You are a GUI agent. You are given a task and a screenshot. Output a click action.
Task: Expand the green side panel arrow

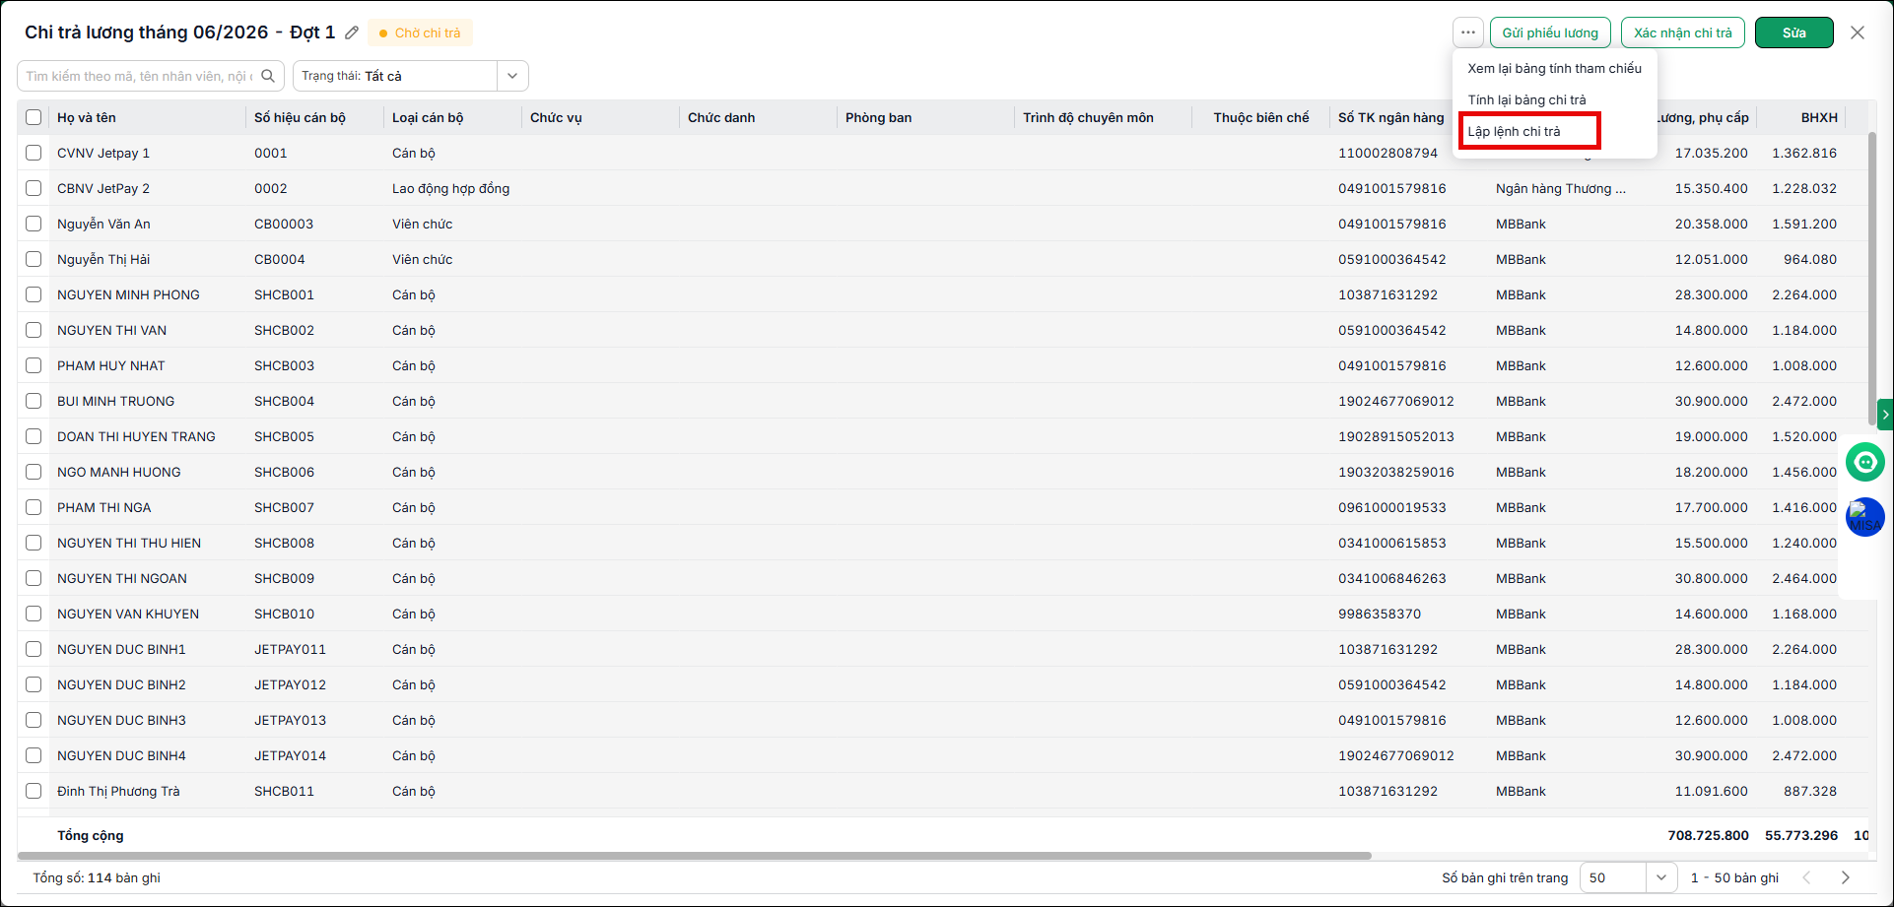pyautogui.click(x=1885, y=415)
